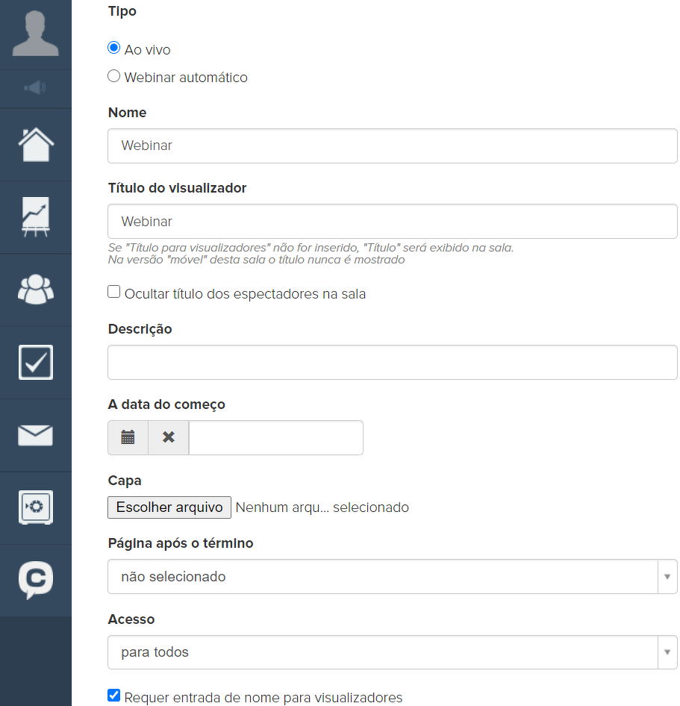Uncheck 'Requer entrada de nome para visualizadores'

click(114, 696)
